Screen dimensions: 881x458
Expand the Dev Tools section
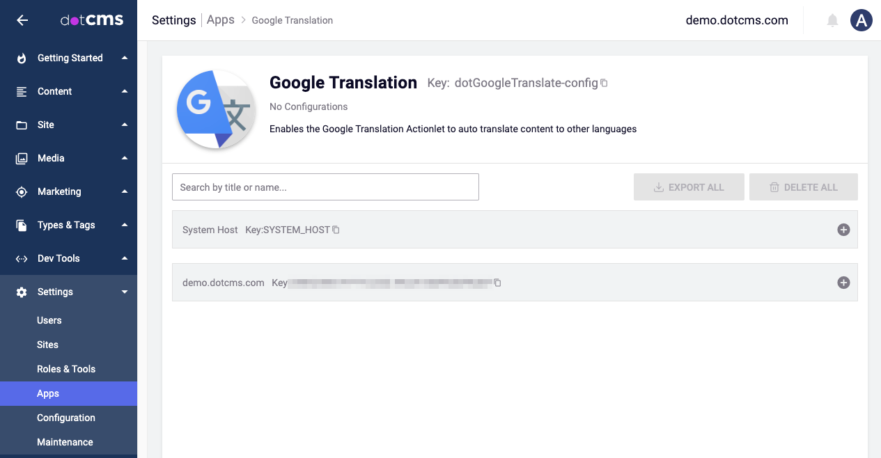pyautogui.click(x=70, y=258)
